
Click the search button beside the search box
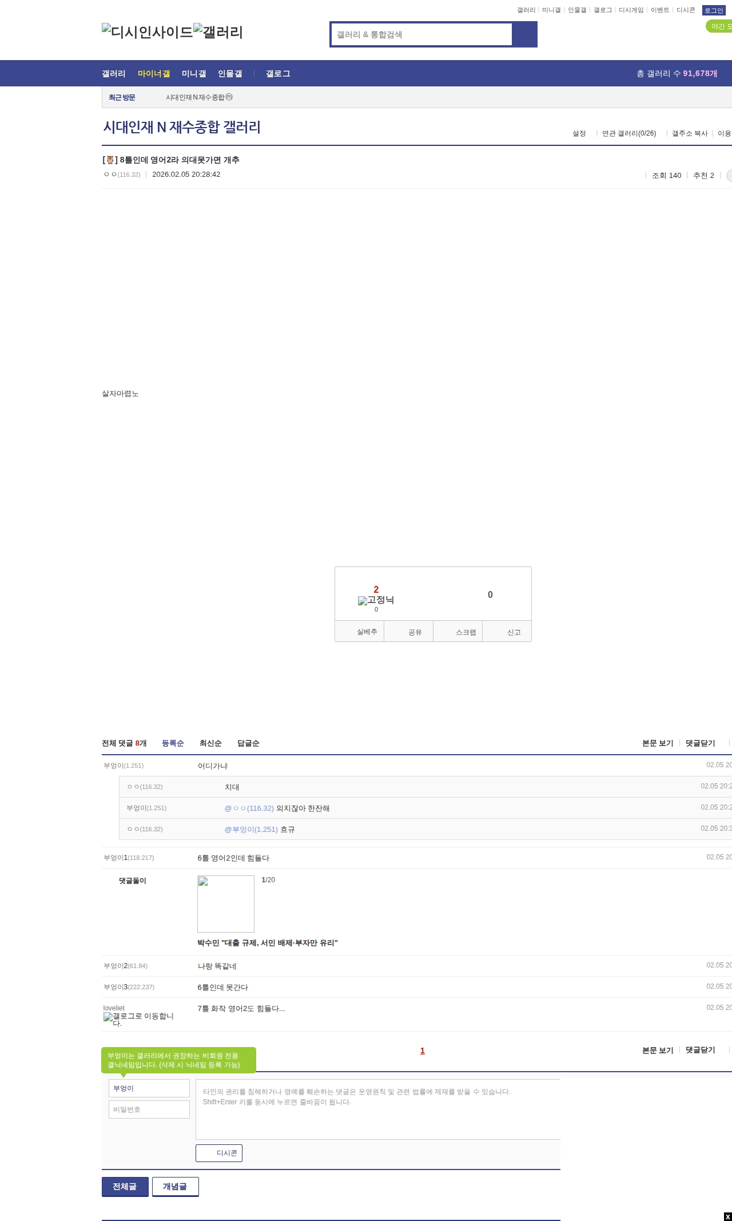[524, 34]
